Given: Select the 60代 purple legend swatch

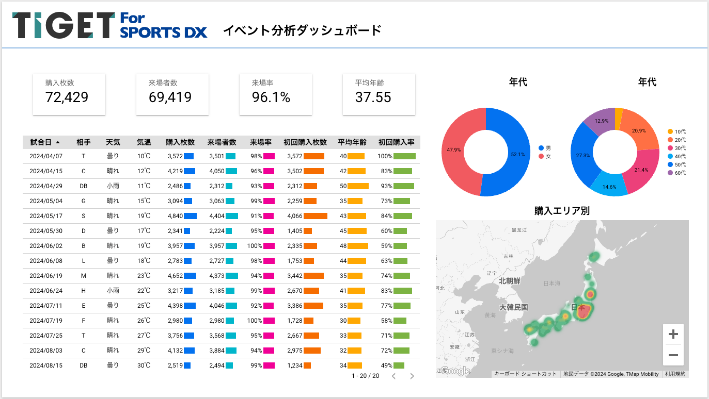Looking at the screenshot, I should click(x=670, y=173).
